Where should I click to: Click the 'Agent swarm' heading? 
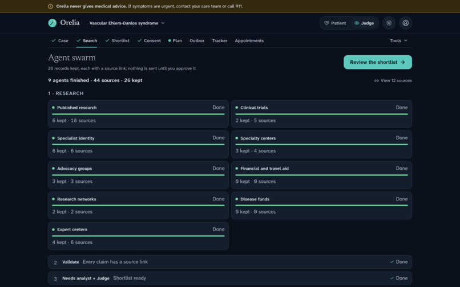pyautogui.click(x=72, y=58)
